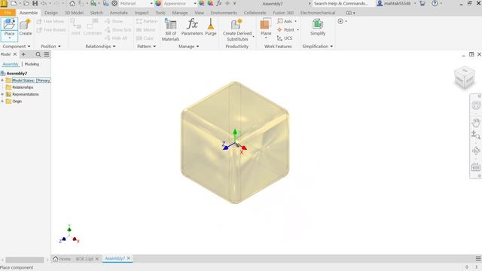This screenshot has width=482, height=271.
Task: Switch to the Design ribbon tab
Action: 51,13
